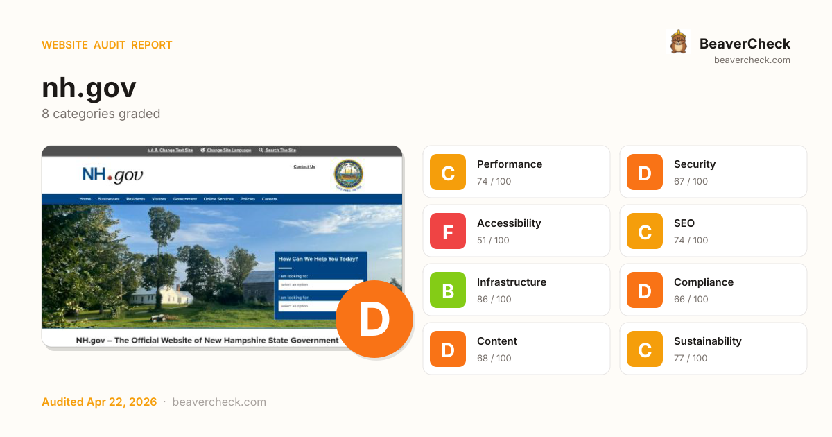The width and height of the screenshot is (832, 437).
Task: Open the 'I am looking for' dropdown
Action: 320,306
